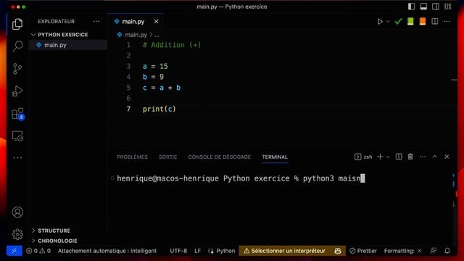Open the run options dropdown arrow

click(x=388, y=22)
